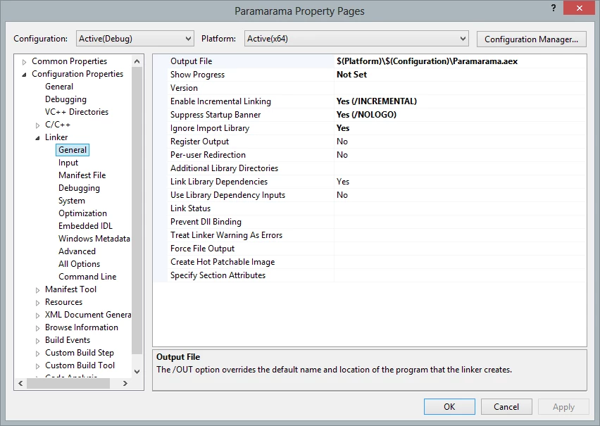Open the Linker Advanced page

click(x=77, y=251)
